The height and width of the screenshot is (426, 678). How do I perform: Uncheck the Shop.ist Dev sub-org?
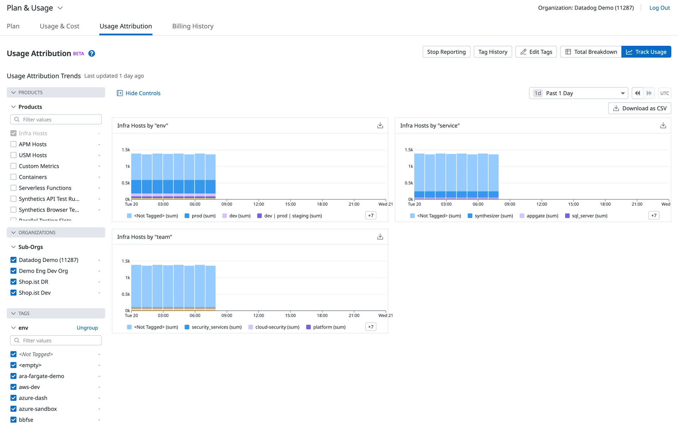(13, 292)
